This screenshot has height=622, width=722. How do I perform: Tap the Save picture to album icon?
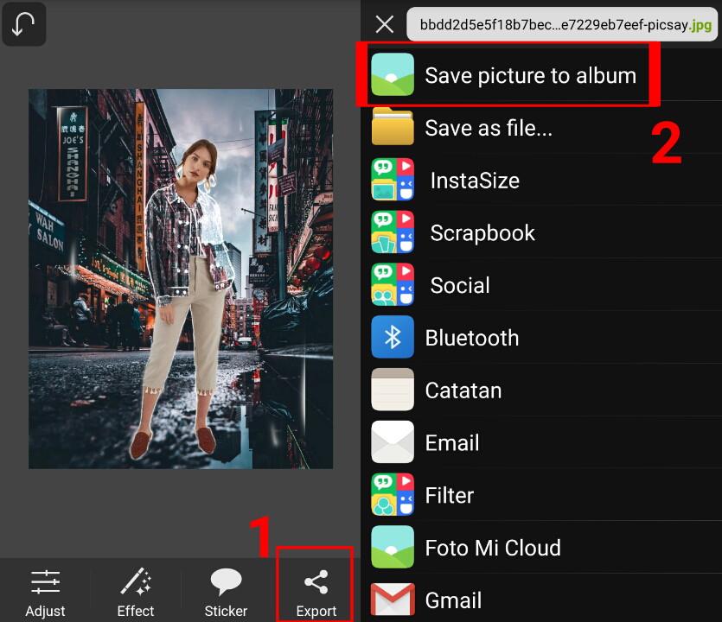tap(393, 74)
